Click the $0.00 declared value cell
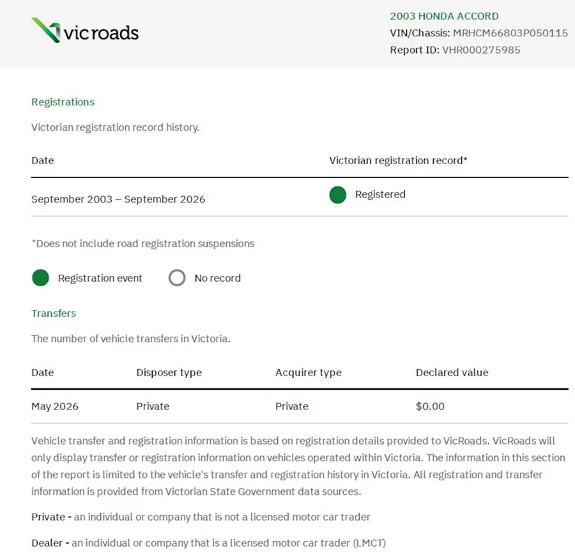575x557 pixels. 430,406
